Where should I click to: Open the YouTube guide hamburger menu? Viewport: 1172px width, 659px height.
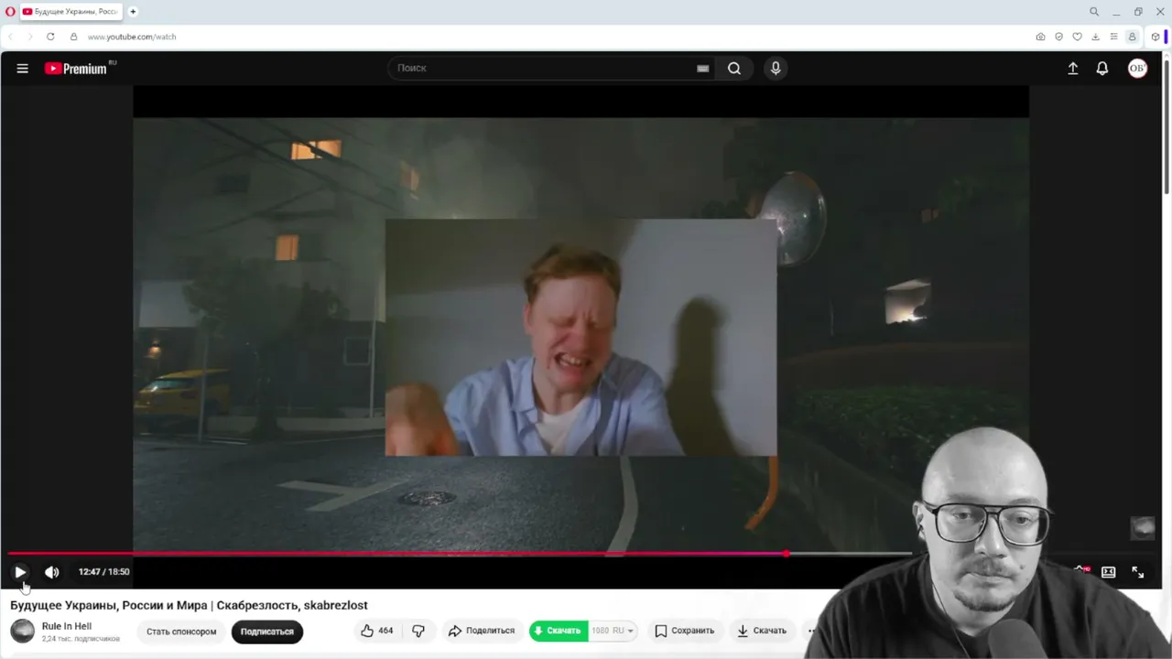pyautogui.click(x=22, y=69)
